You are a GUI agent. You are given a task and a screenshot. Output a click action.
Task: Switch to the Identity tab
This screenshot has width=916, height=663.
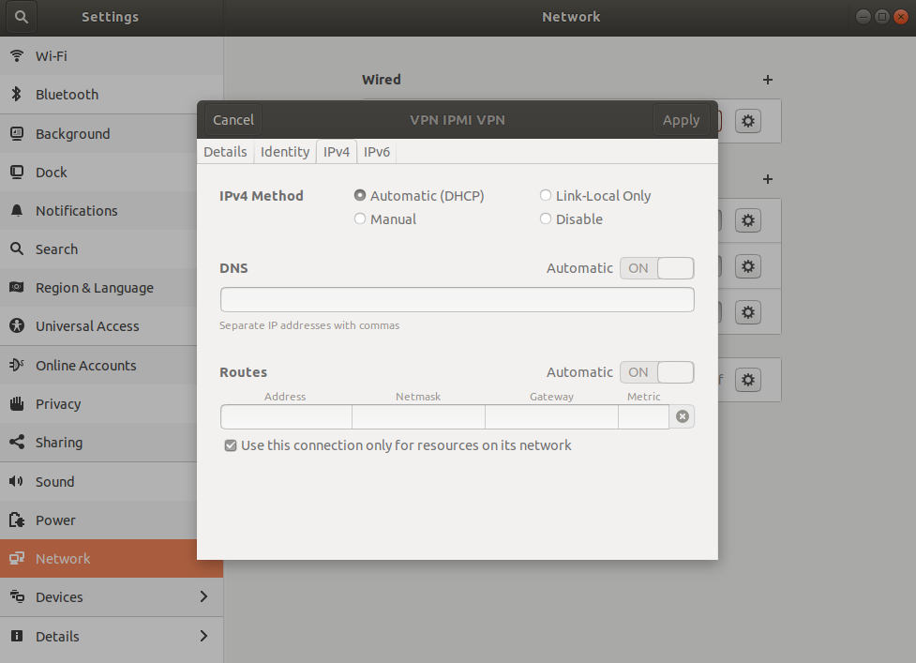[285, 152]
